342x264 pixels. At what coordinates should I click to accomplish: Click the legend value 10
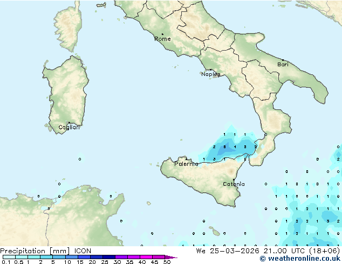pyautogui.click(x=67, y=262)
